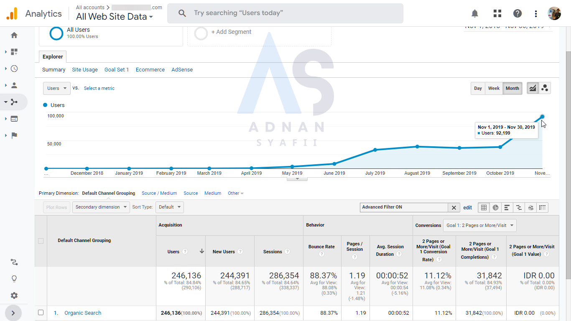This screenshot has width=571, height=321.
Task: Check the Organic Search row checkbox
Action: click(x=41, y=313)
